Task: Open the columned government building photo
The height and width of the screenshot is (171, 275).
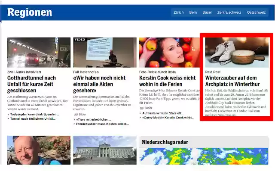Action: [x=105, y=150]
